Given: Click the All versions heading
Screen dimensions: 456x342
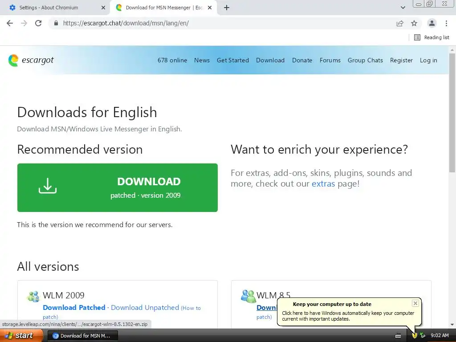Looking at the screenshot, I should (x=48, y=267).
